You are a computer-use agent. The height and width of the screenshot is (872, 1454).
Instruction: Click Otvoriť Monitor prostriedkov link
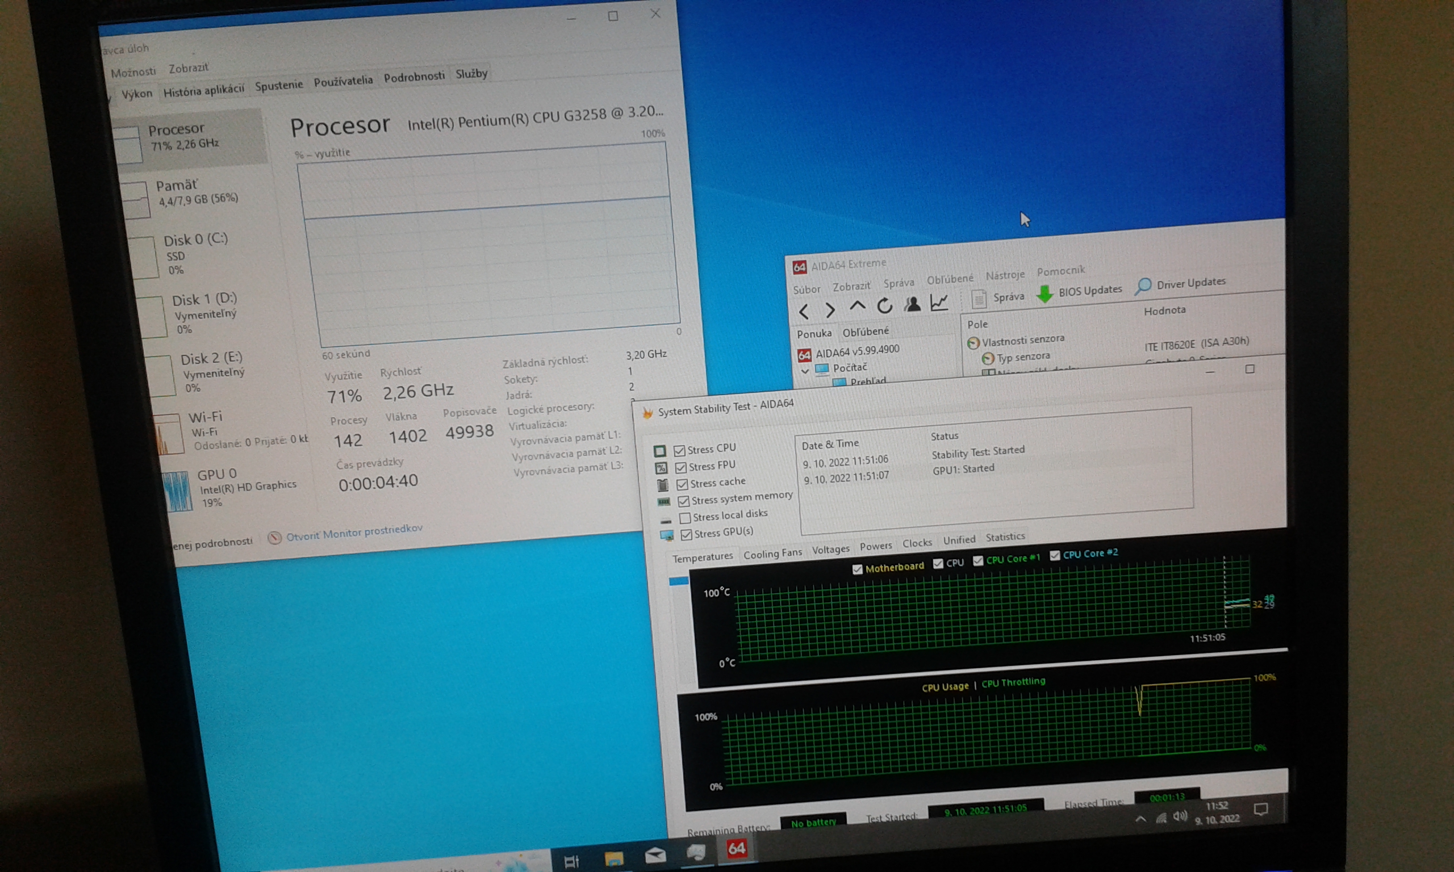(x=354, y=533)
